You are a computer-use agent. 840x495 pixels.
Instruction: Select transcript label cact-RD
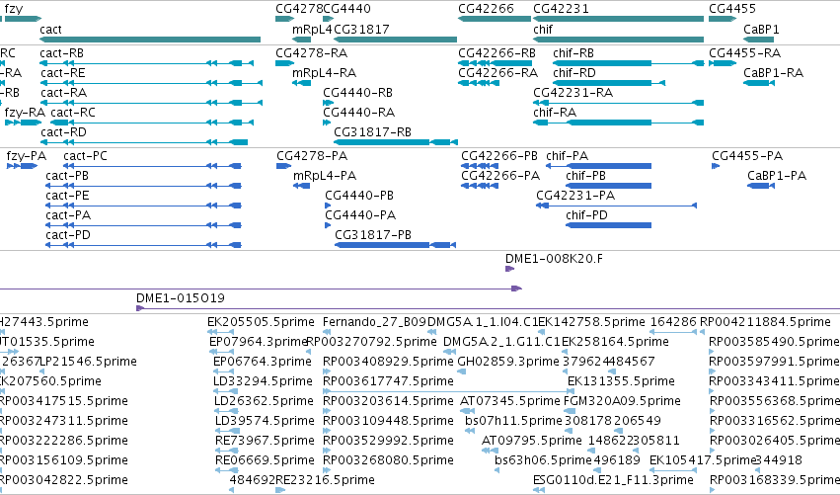tap(63, 132)
